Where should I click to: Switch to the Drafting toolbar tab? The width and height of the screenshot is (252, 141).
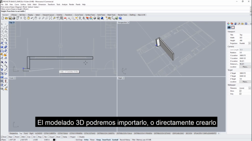pyautogui.click(x=132, y=15)
